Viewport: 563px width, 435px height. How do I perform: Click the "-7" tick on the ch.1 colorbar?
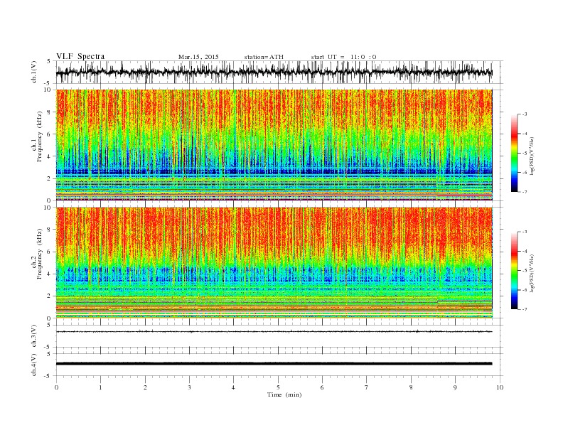coord(524,192)
